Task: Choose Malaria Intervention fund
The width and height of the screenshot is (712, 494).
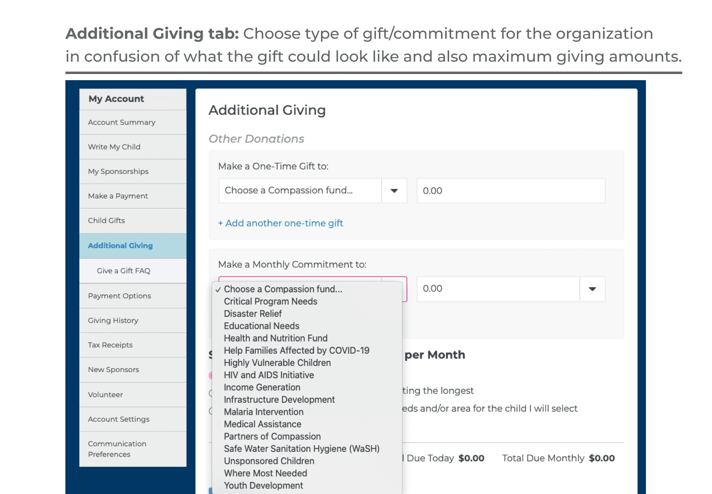Action: pyautogui.click(x=307, y=412)
